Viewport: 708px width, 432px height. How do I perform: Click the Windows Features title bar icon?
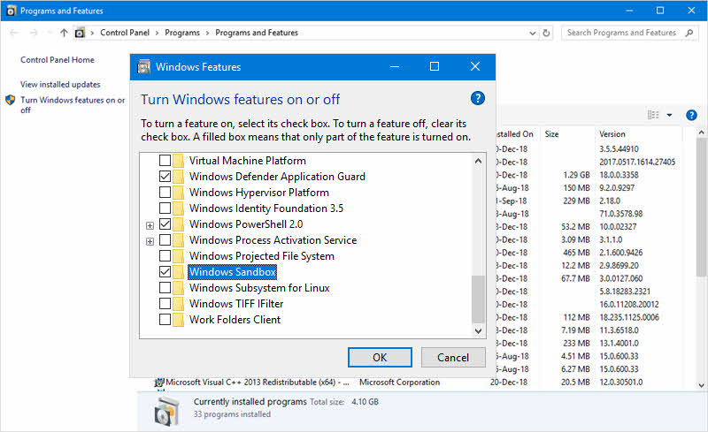pyautogui.click(x=143, y=67)
